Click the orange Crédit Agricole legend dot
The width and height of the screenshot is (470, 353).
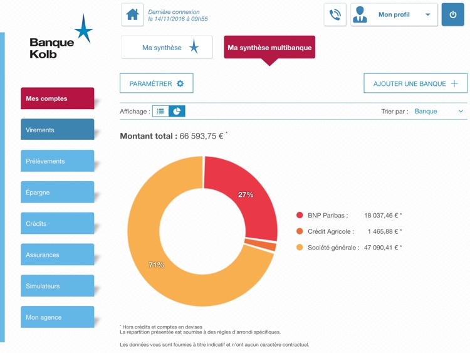tap(300, 231)
